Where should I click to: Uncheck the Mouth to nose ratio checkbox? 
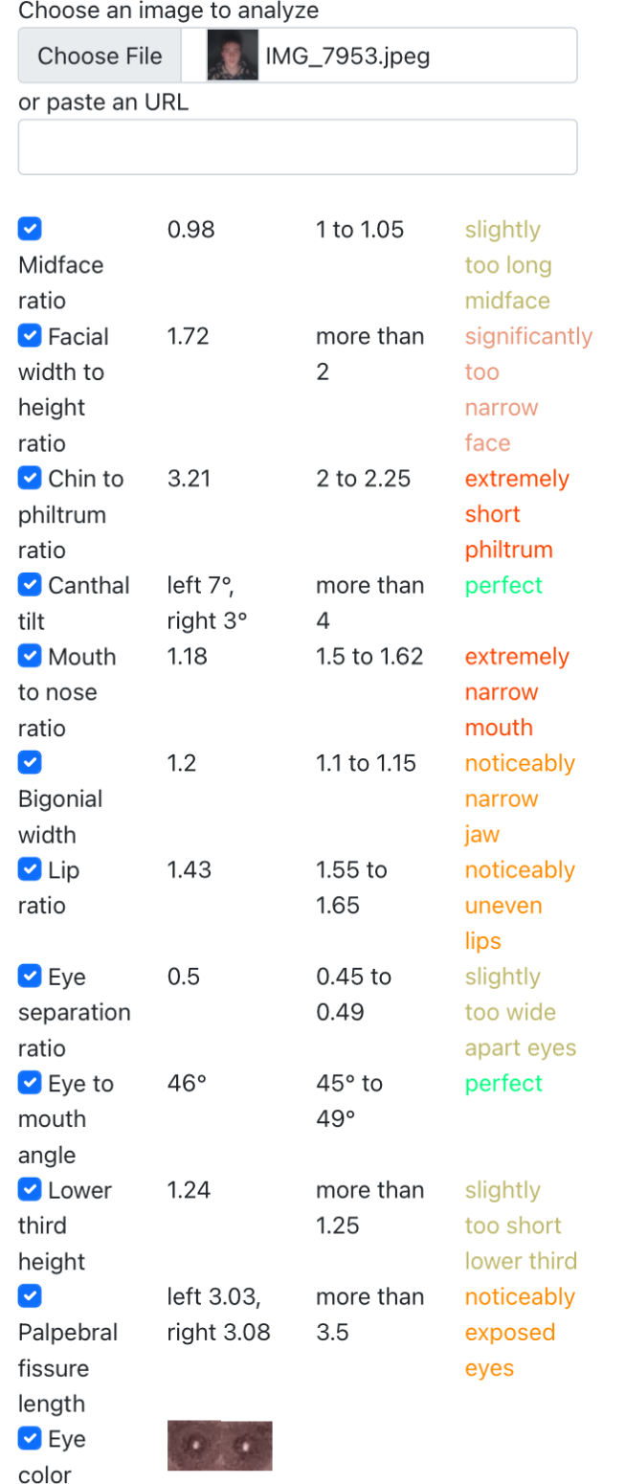click(30, 656)
